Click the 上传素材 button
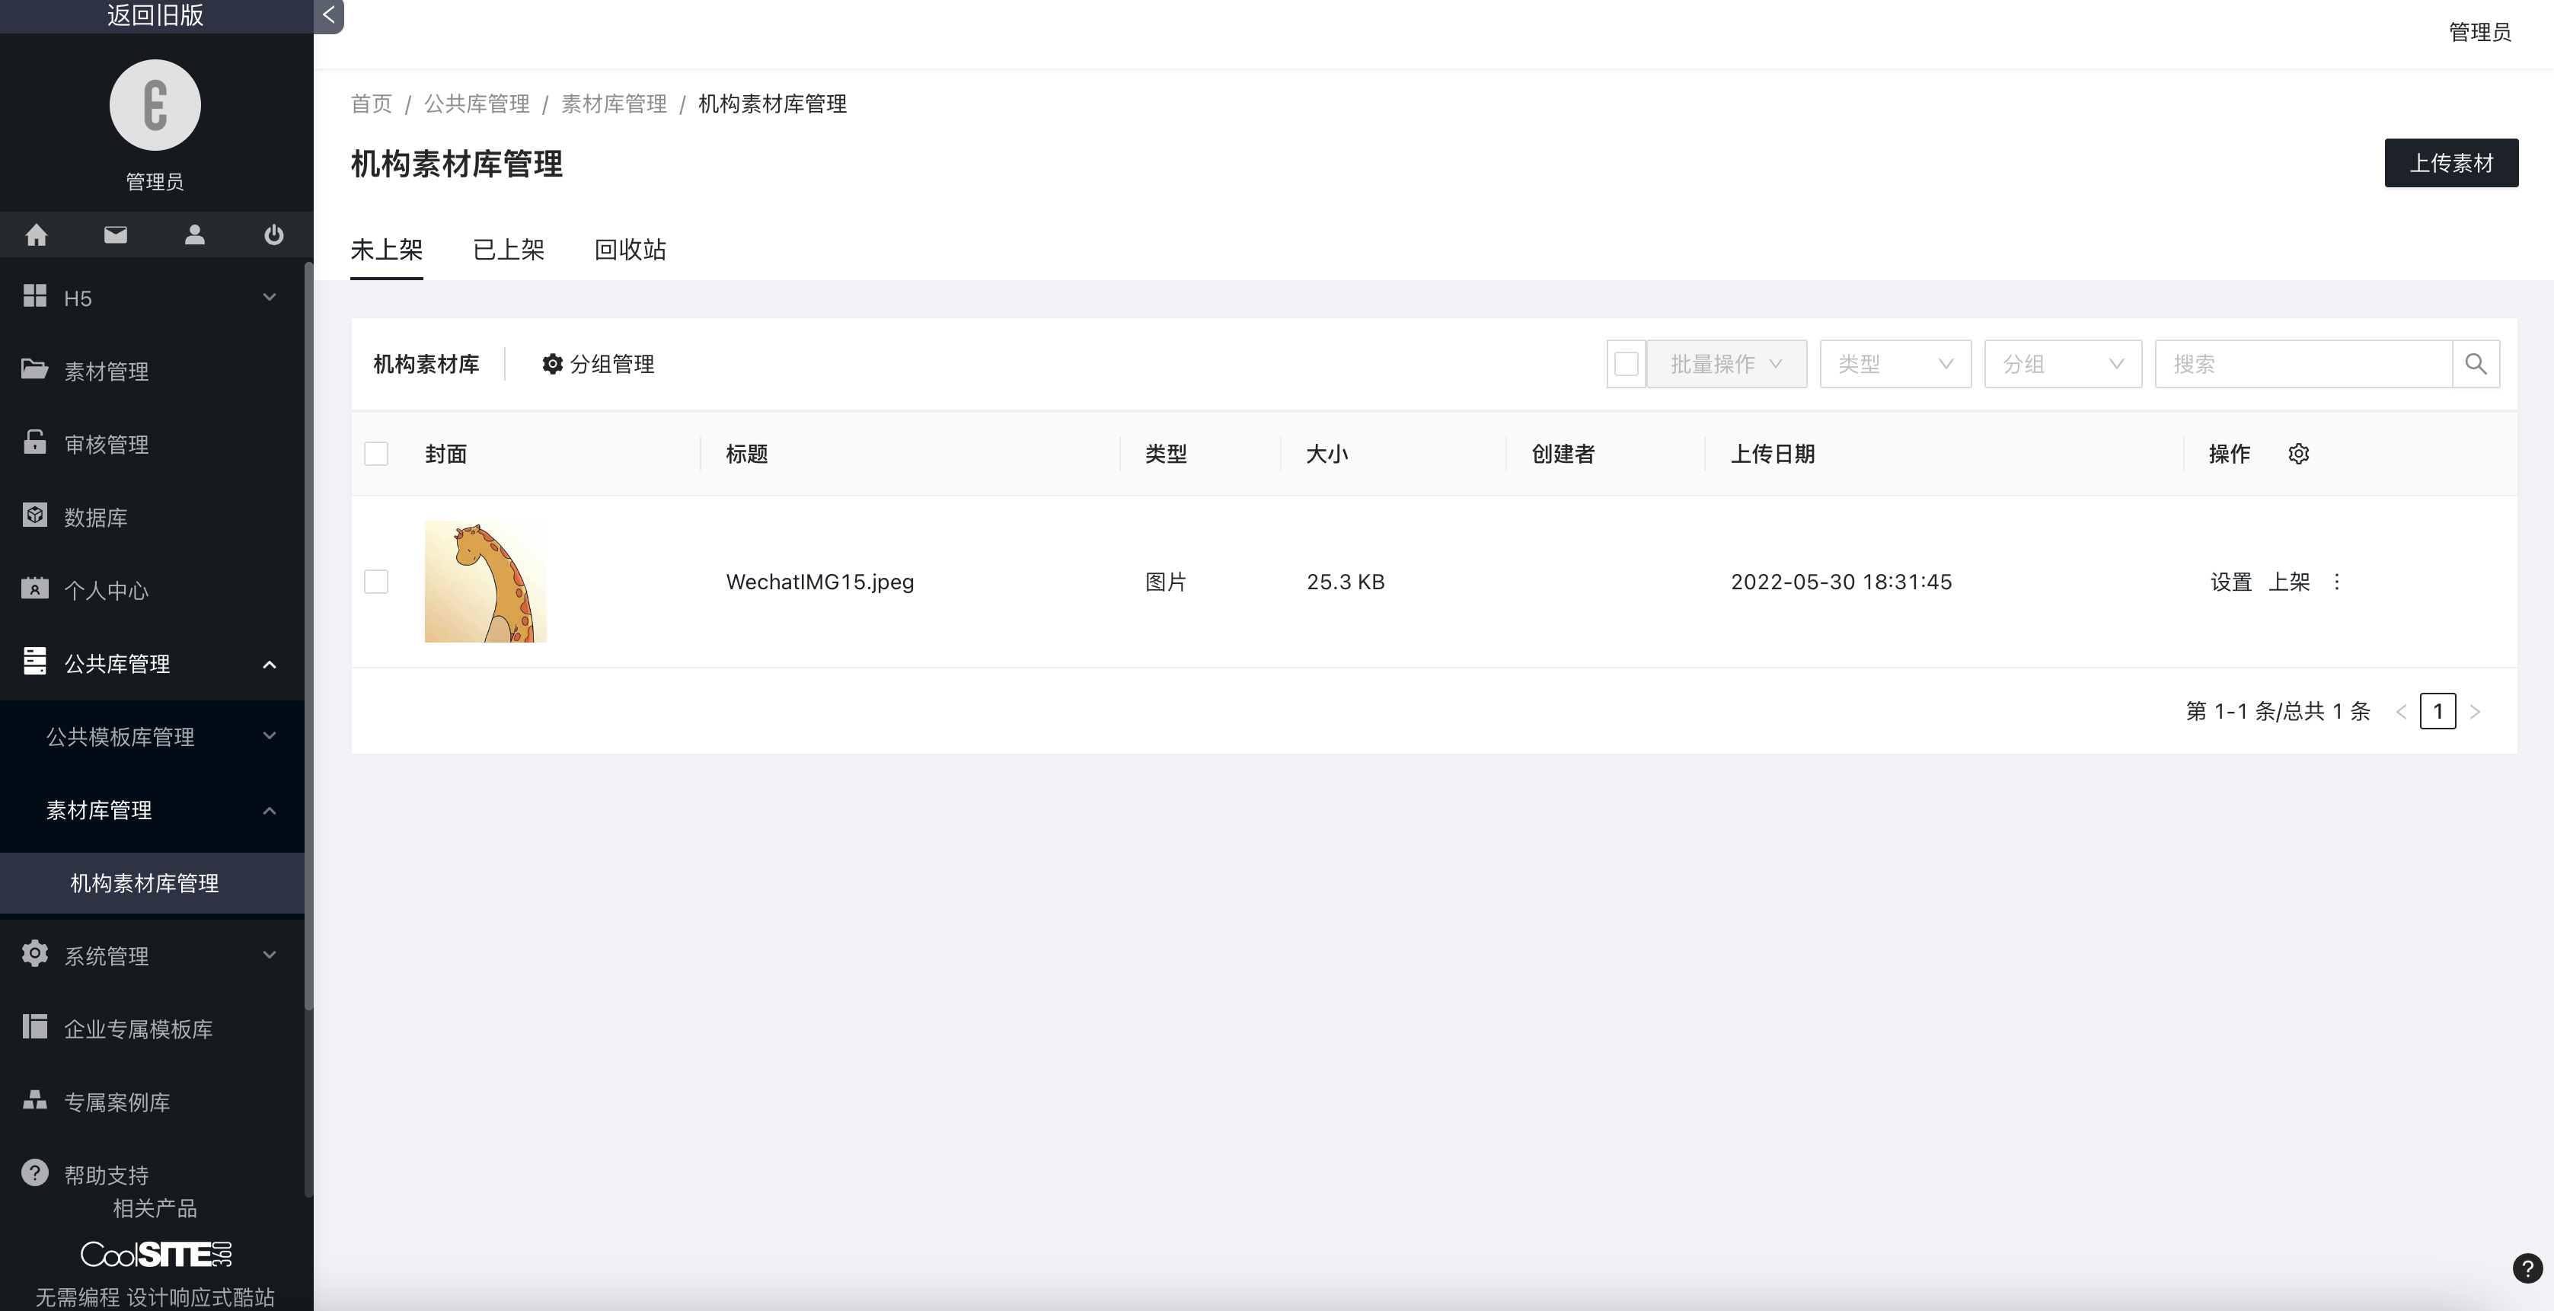 click(2451, 162)
